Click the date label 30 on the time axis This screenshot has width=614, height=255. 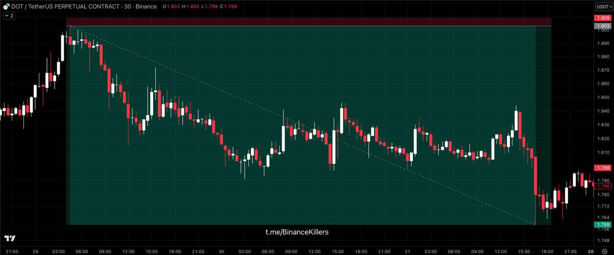click(221, 251)
